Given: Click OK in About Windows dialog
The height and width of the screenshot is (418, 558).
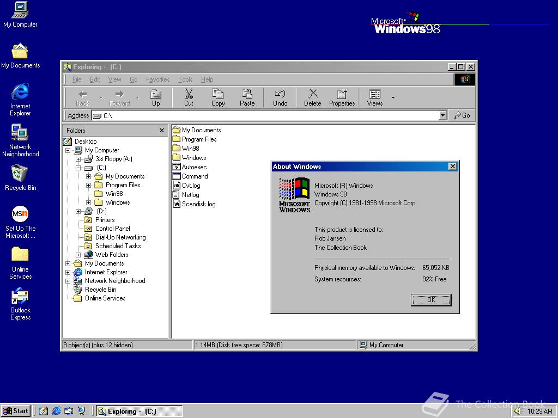Looking at the screenshot, I should (431, 300).
